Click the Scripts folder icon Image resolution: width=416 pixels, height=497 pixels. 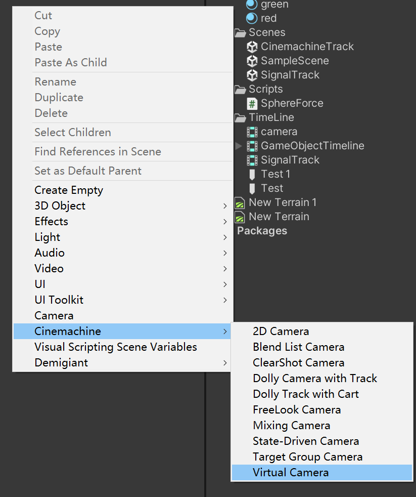[x=240, y=90]
